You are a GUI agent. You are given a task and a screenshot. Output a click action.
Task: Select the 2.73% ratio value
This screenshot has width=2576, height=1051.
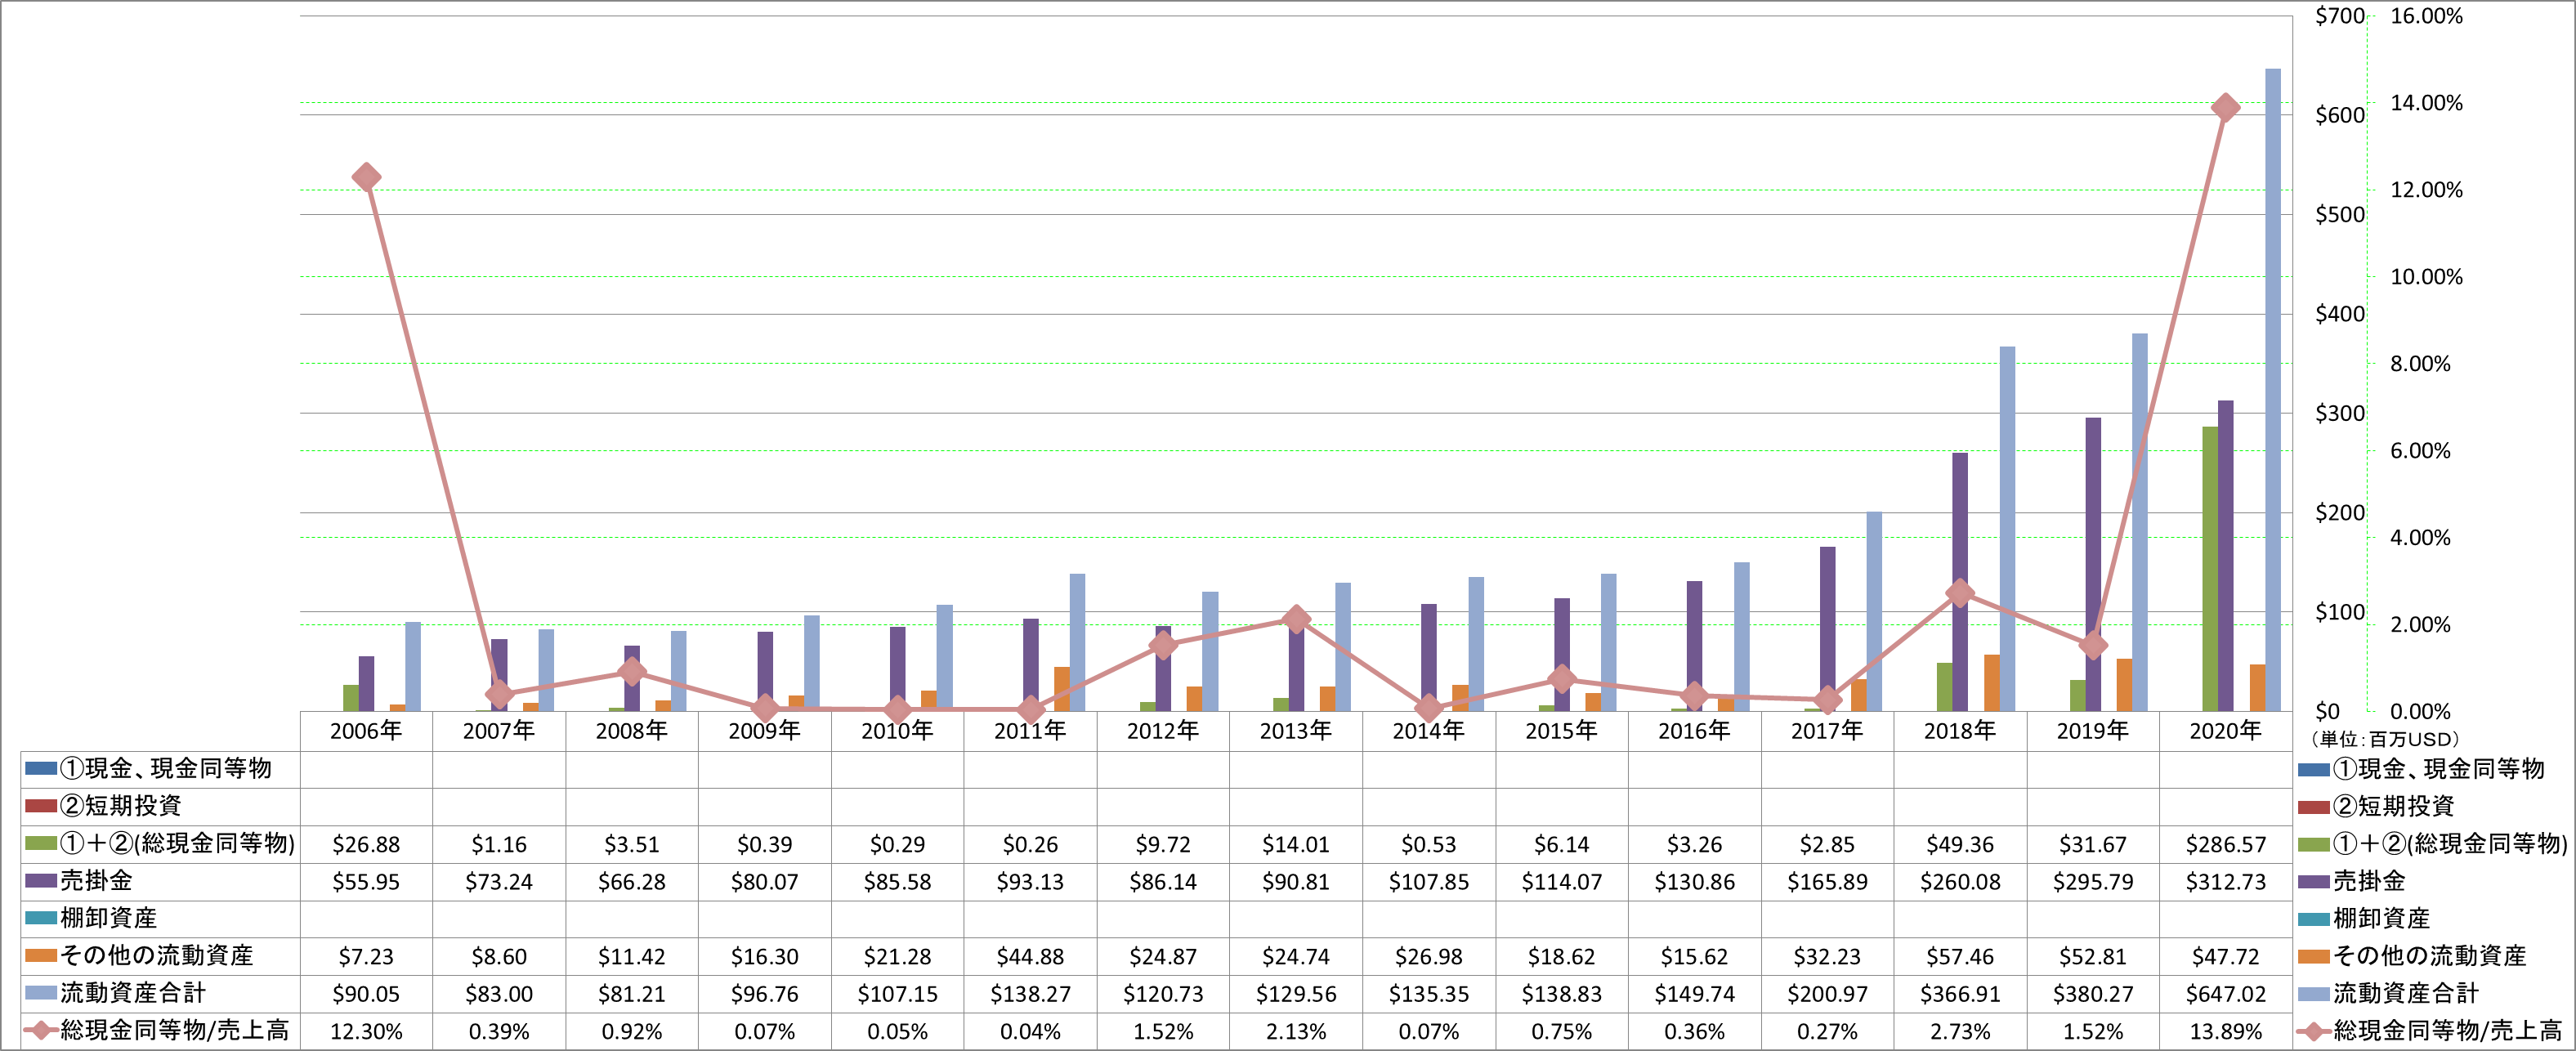(1960, 1031)
